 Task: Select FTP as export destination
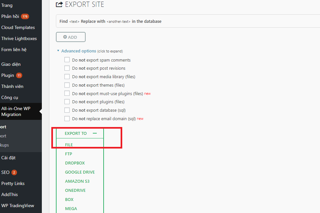click(69, 154)
